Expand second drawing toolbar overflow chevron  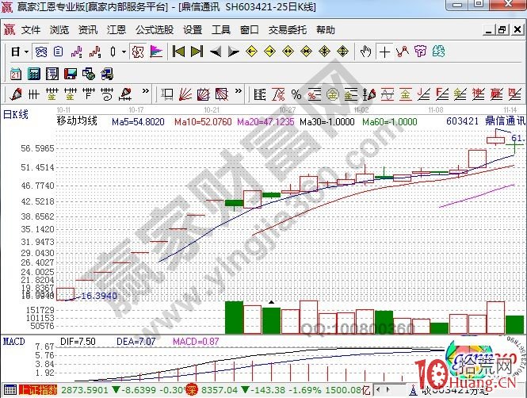point(239,90)
